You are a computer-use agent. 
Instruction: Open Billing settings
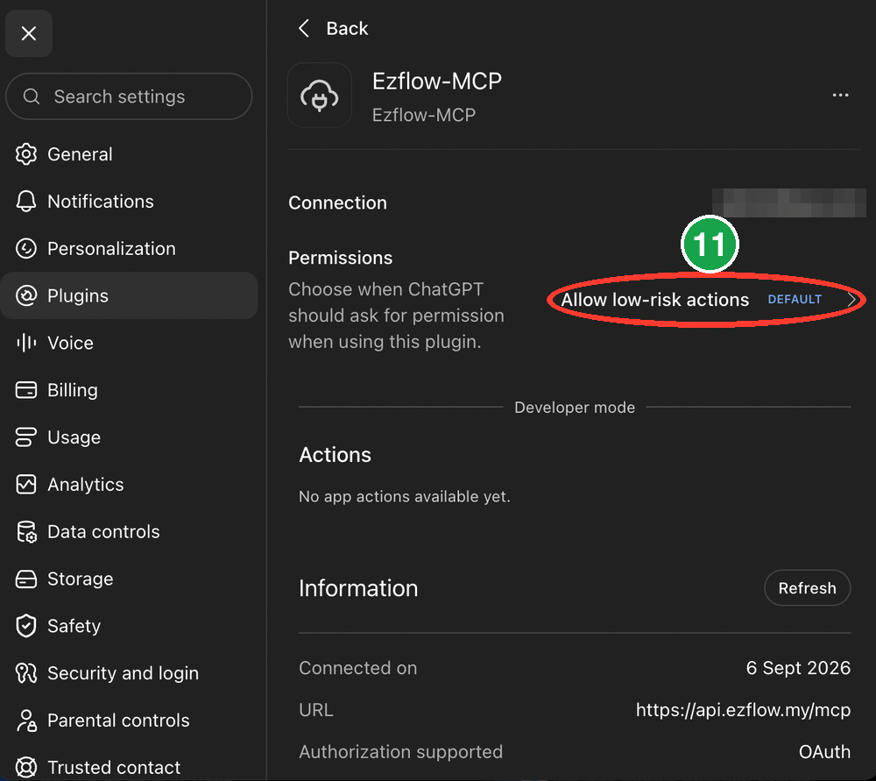[x=129, y=390]
